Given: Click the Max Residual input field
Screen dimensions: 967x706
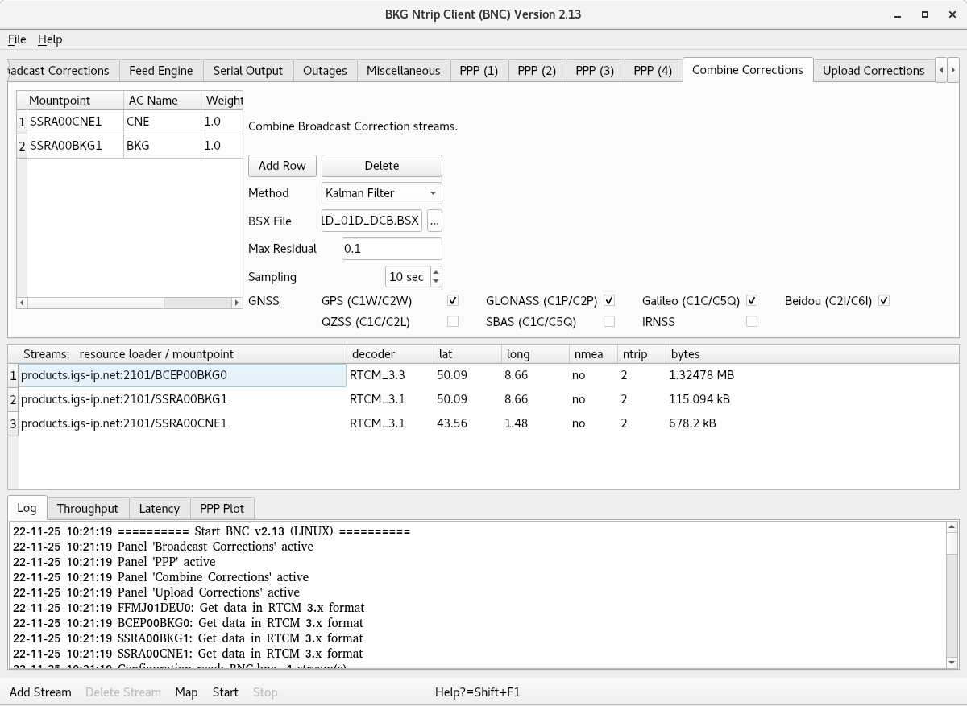Looking at the screenshot, I should (x=392, y=249).
